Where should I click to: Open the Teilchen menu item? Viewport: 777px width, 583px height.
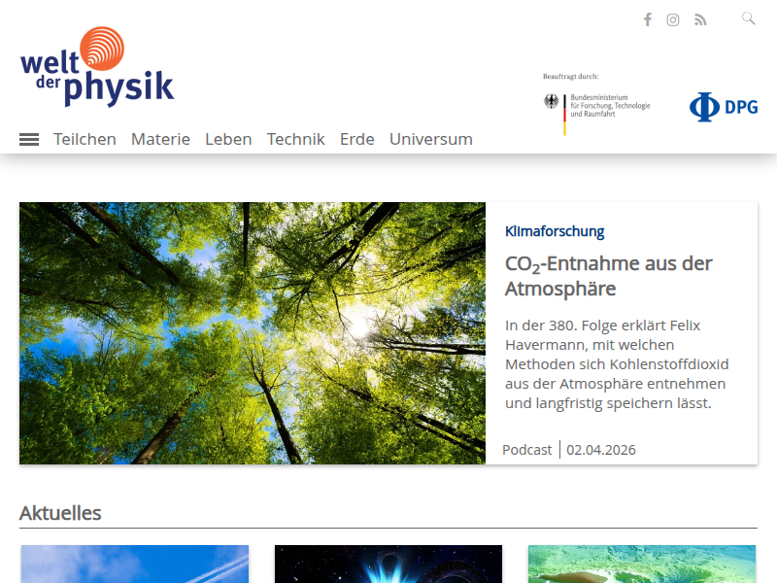(x=84, y=139)
